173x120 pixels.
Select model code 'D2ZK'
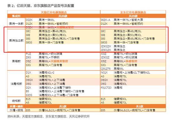pyautogui.click(x=29, y=20)
